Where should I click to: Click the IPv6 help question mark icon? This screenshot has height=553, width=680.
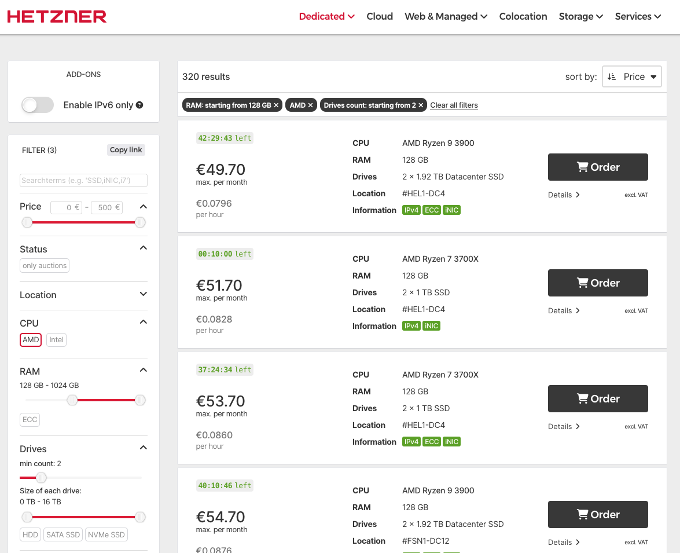[x=139, y=105]
